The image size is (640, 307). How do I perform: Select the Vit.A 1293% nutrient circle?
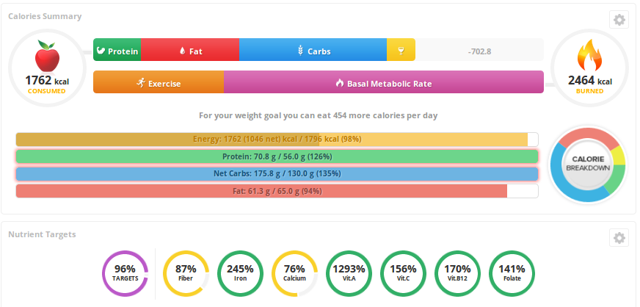click(x=349, y=272)
